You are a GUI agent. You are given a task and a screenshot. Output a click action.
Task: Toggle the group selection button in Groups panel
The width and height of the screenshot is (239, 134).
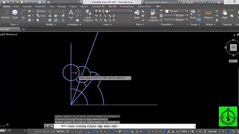[199, 20]
